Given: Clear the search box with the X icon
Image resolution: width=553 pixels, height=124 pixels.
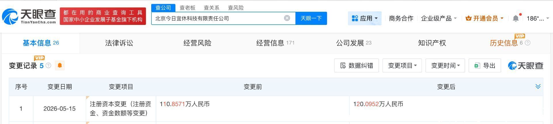Looking at the screenshot, I should (x=287, y=18).
